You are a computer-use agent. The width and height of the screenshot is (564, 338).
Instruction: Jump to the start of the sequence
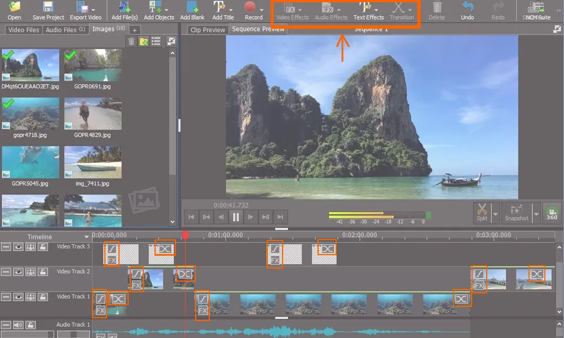(191, 217)
